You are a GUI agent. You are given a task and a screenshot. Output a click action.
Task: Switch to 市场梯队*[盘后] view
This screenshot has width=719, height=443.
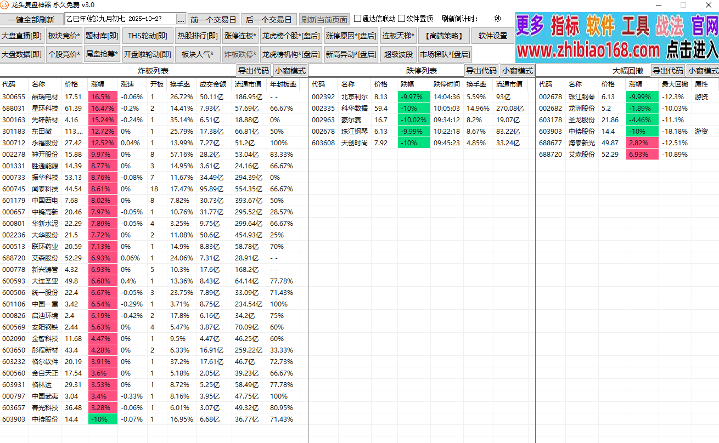(445, 54)
